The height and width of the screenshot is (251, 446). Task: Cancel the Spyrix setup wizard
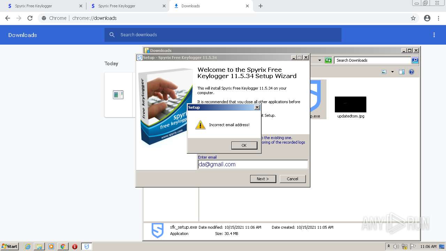293,179
